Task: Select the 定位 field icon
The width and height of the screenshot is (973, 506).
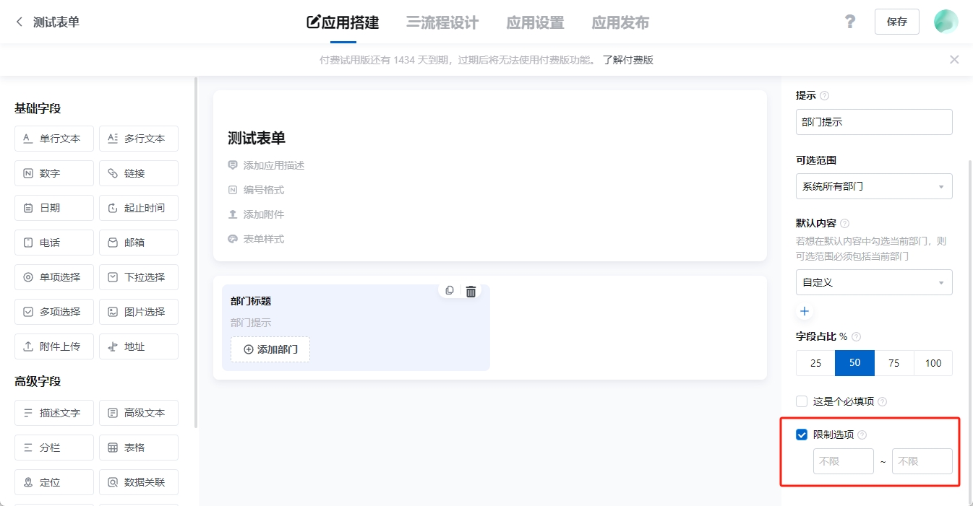Action: pyautogui.click(x=53, y=481)
